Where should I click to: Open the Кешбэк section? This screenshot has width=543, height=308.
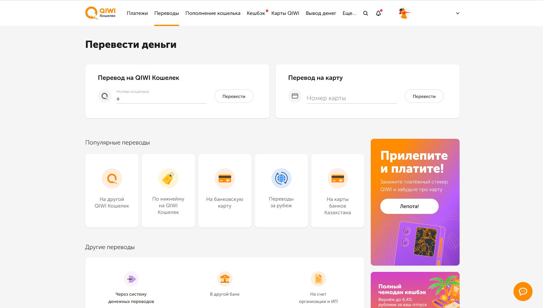tap(256, 13)
